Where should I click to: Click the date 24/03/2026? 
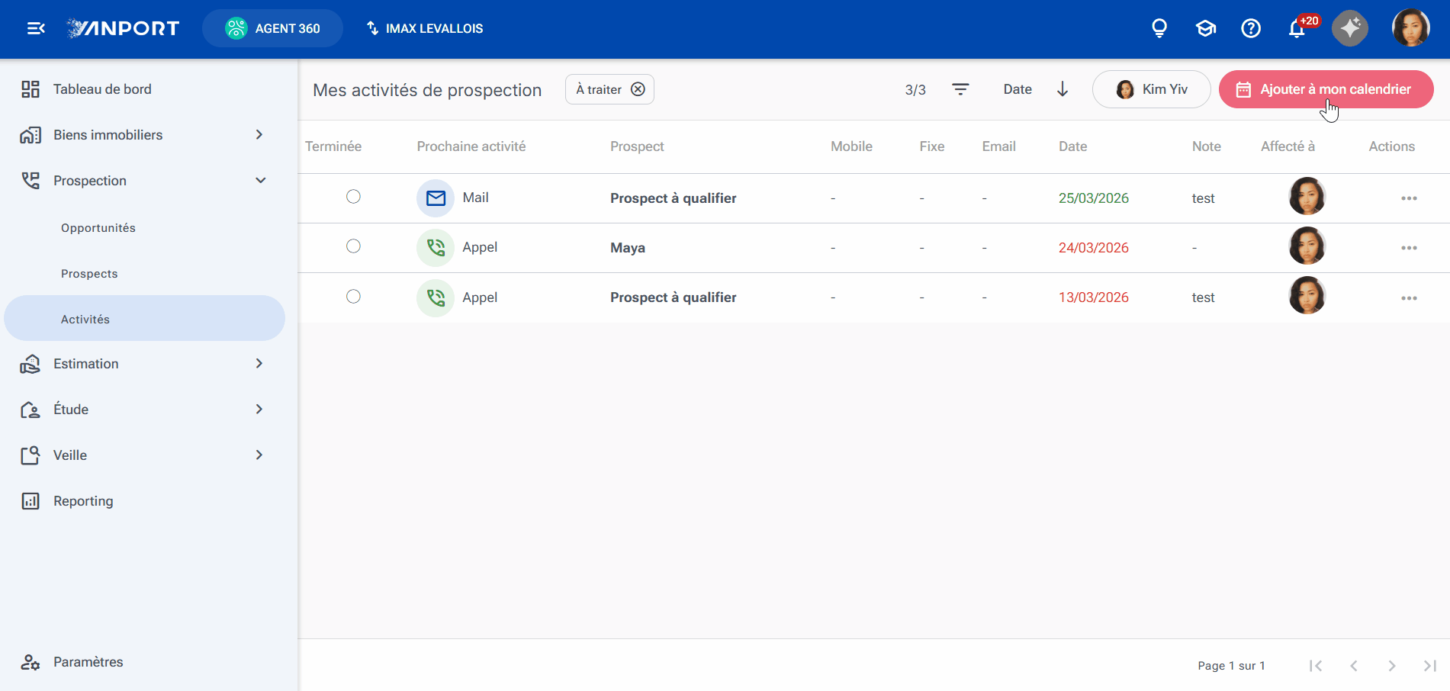click(1094, 248)
